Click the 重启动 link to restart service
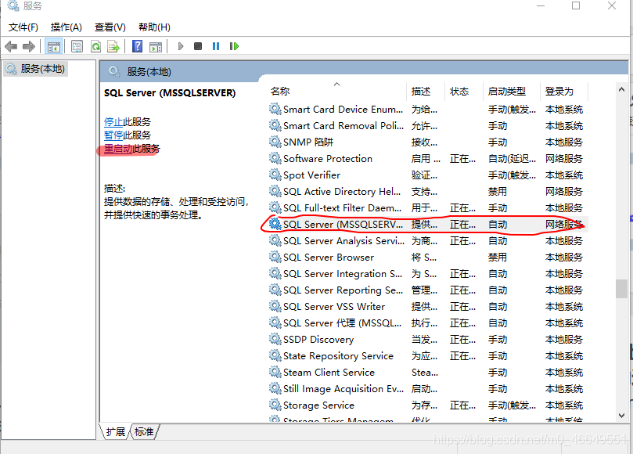 118,149
